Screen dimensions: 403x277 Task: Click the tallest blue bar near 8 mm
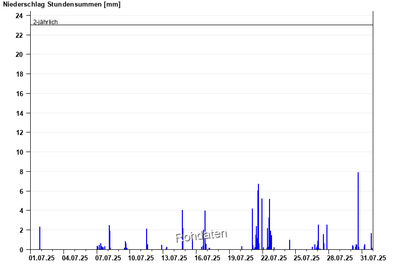[x=358, y=212]
